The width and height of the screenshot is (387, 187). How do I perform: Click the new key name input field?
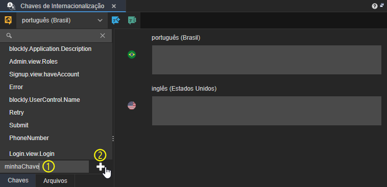click(x=44, y=167)
